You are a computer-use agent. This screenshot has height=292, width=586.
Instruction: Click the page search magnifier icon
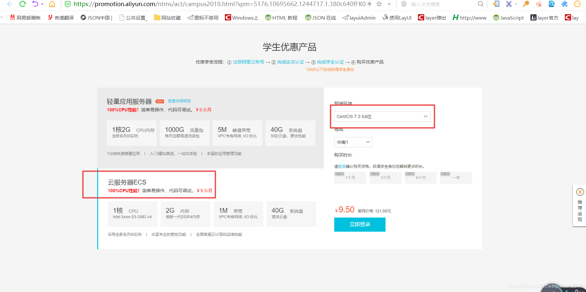[480, 4]
